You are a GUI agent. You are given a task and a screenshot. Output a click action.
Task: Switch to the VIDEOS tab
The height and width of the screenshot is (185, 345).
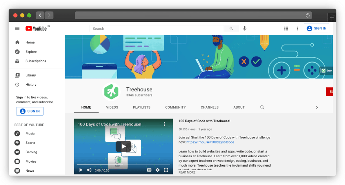point(112,107)
